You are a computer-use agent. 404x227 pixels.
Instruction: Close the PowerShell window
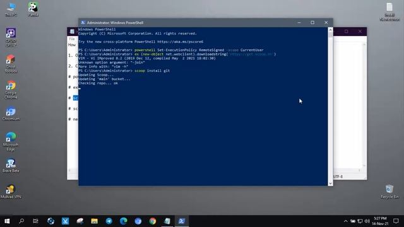(326, 23)
